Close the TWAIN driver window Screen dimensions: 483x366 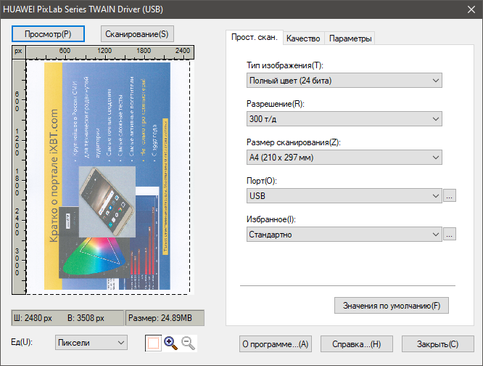[471, 9]
